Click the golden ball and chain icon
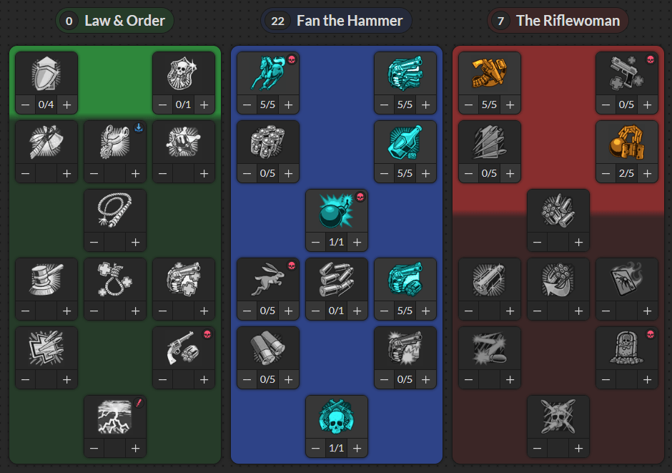This screenshot has height=473, width=672. [x=626, y=142]
